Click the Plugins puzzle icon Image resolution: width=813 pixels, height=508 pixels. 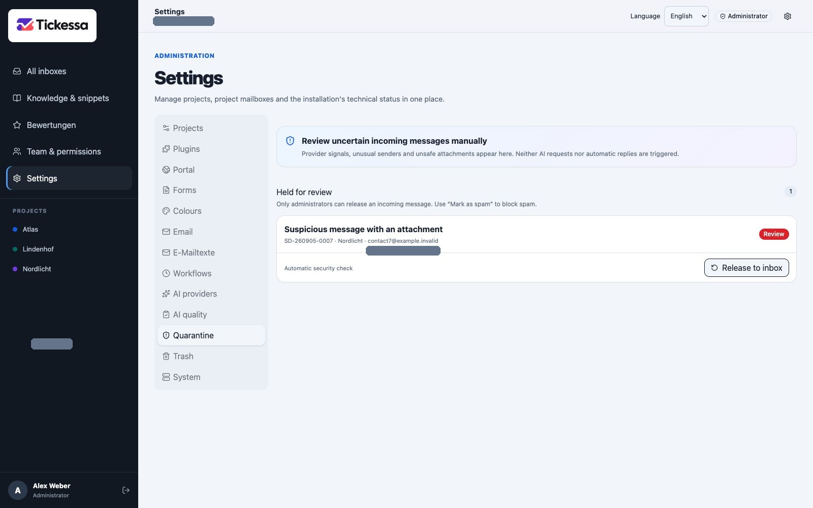coord(166,149)
